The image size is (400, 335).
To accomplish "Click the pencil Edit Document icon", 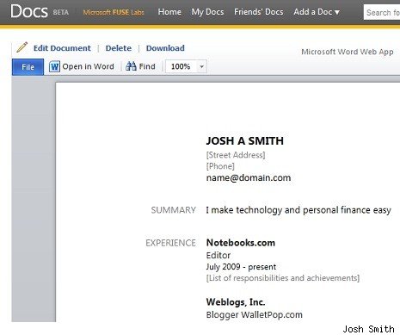I will [x=22, y=47].
